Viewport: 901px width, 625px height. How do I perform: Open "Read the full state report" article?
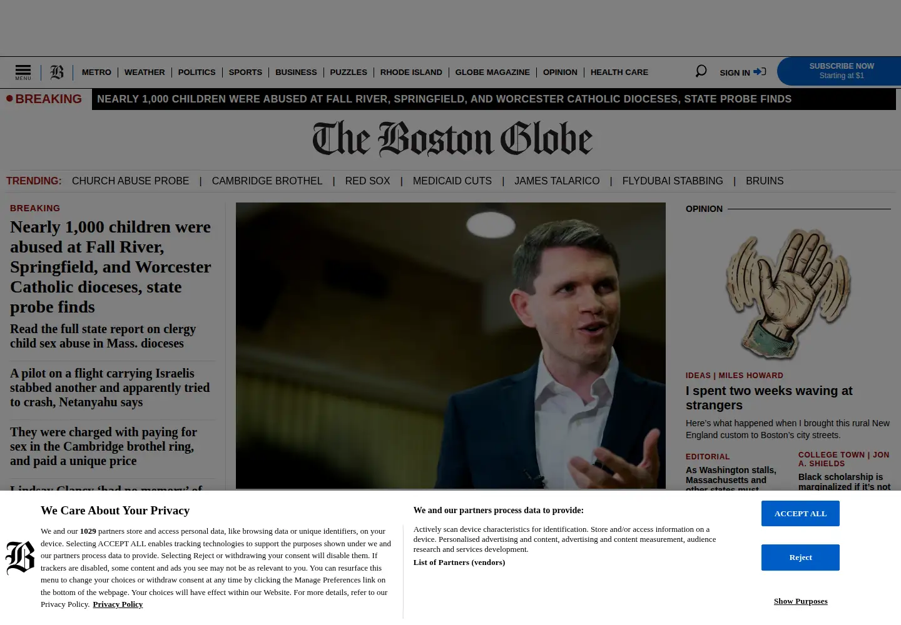pyautogui.click(x=103, y=336)
